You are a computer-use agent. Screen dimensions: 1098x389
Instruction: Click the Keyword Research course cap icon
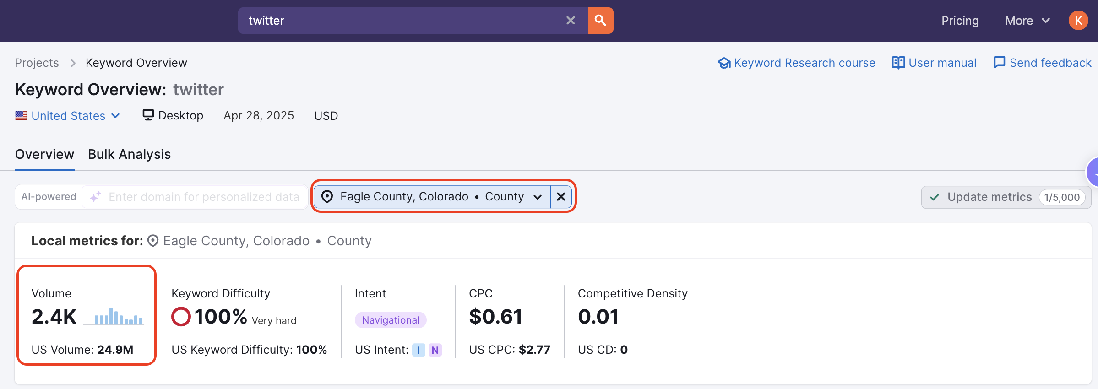pyautogui.click(x=724, y=63)
